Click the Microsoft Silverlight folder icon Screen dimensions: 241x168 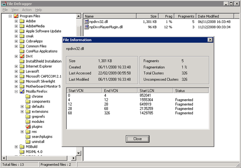[x=22, y=81]
